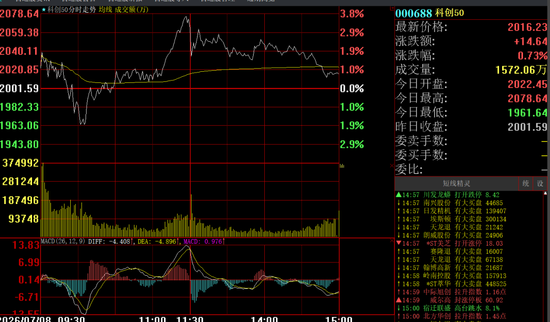Click the 374992 volume axis label

point(20,163)
